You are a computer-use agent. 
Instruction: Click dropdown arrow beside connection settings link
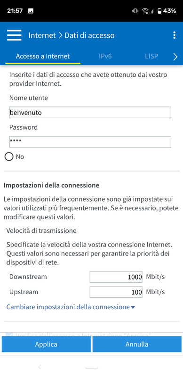point(133,308)
